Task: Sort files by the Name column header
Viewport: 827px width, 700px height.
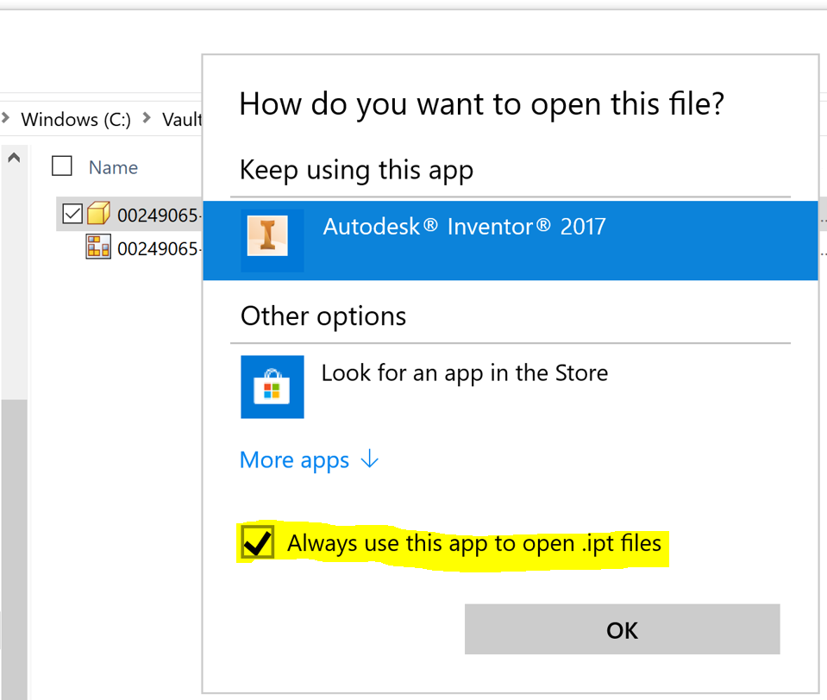Action: (x=113, y=167)
